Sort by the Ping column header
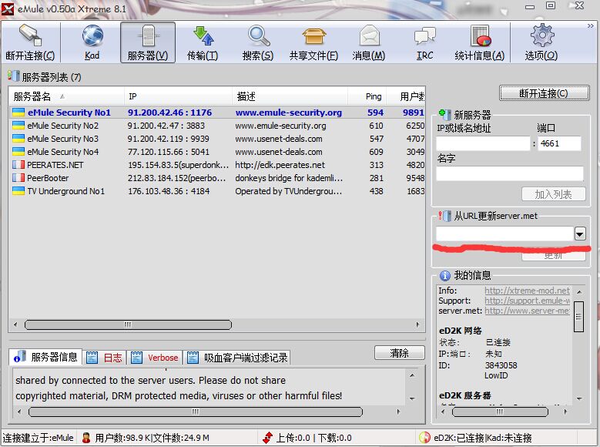 [x=367, y=96]
